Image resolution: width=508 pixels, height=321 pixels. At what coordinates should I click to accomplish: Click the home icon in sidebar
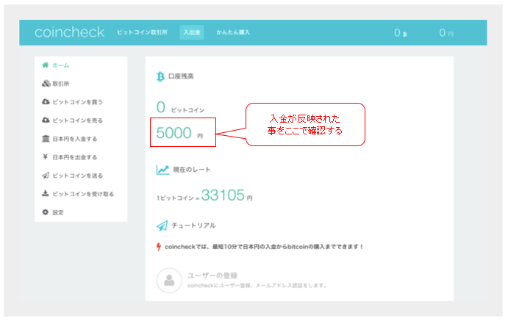(46, 65)
